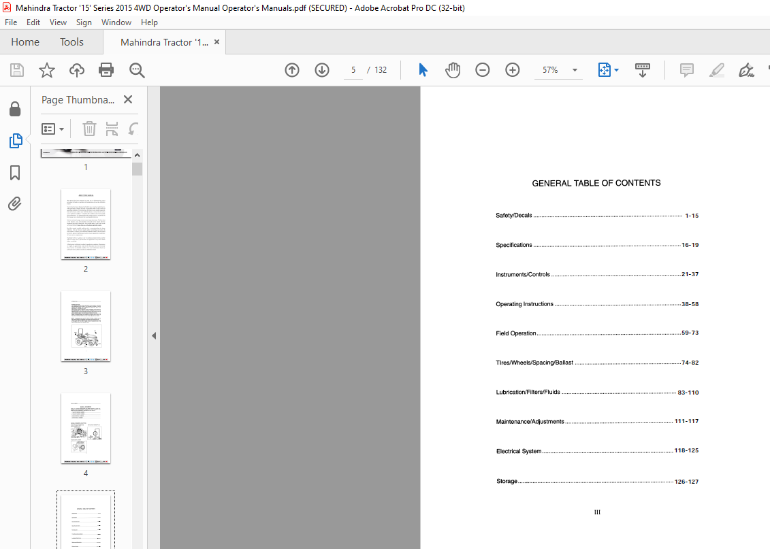Go to the previous page arrow
Viewport: 770px width, 549px height.
[x=292, y=70]
